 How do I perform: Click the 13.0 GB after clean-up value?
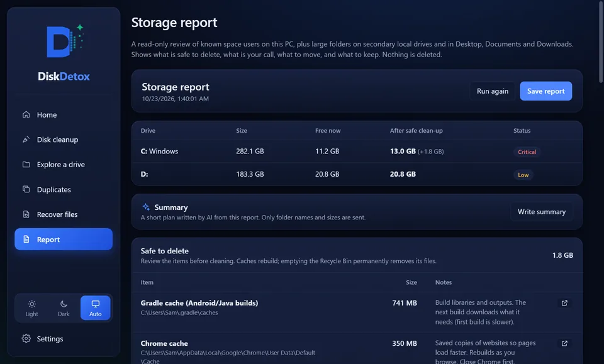pyautogui.click(x=403, y=152)
